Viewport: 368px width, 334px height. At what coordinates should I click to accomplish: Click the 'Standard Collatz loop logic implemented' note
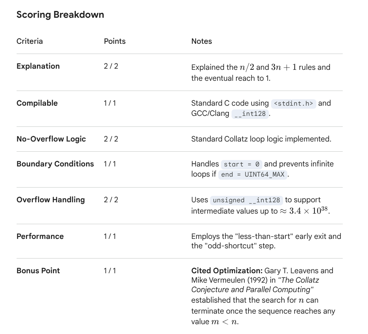click(x=261, y=139)
